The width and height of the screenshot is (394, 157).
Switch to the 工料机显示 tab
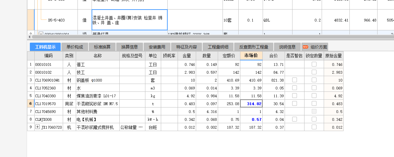[45, 47]
